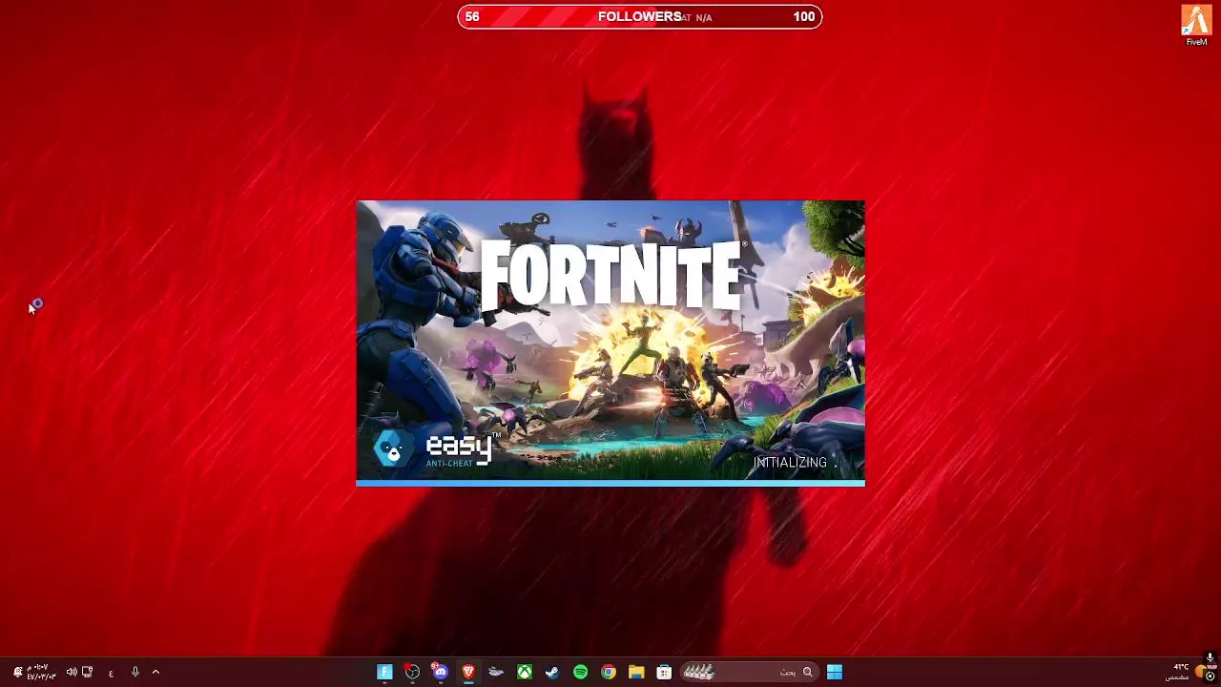The width and height of the screenshot is (1221, 687).
Task: Click the FOLLOWERS goal bar overlay
Action: (x=639, y=16)
